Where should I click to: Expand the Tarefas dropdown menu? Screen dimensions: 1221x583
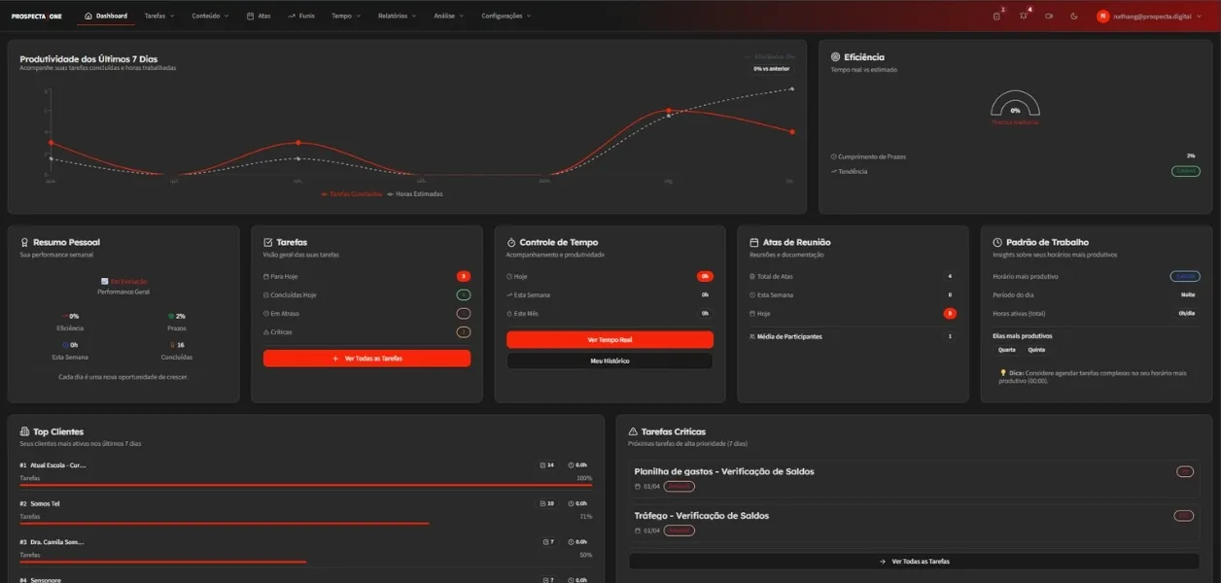click(x=160, y=16)
